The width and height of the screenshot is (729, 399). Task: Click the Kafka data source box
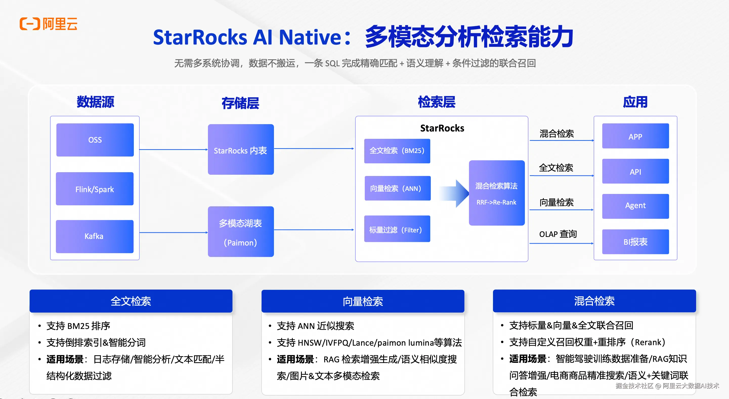point(95,236)
